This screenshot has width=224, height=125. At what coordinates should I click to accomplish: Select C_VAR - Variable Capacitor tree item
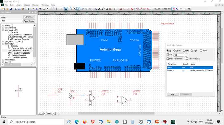tap(19, 39)
